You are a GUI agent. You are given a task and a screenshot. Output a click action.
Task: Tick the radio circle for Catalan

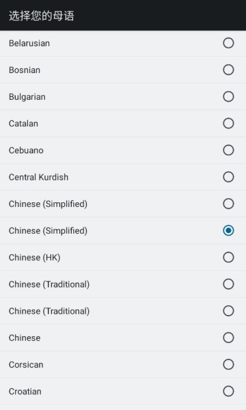228,124
